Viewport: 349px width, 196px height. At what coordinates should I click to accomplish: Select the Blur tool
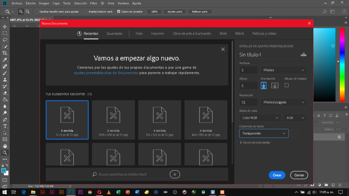point(5,106)
